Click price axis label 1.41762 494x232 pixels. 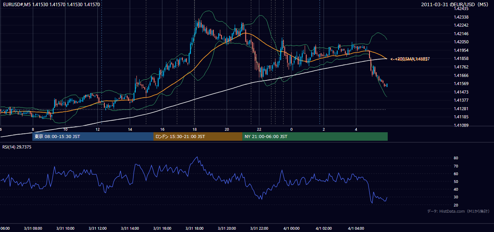(462, 67)
